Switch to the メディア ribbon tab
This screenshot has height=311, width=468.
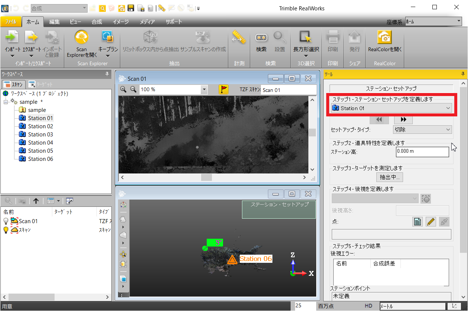(147, 22)
